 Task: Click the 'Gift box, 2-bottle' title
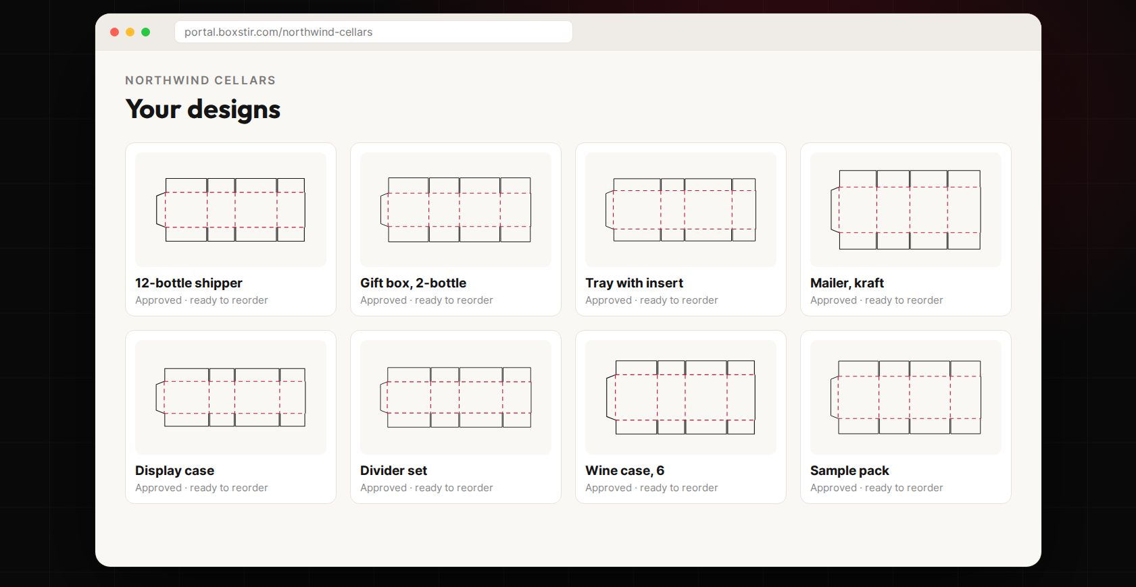(x=413, y=283)
